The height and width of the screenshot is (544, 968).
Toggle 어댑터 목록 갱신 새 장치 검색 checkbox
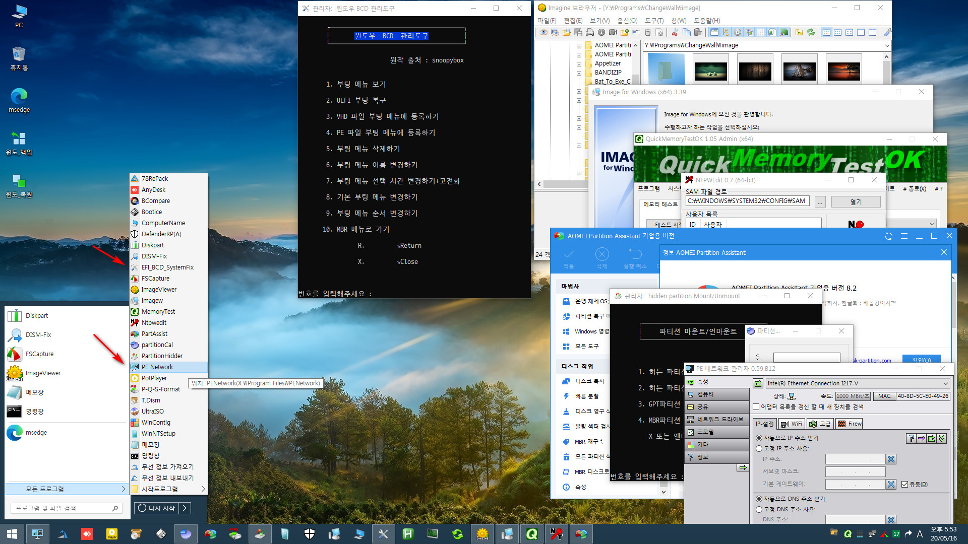pyautogui.click(x=756, y=407)
